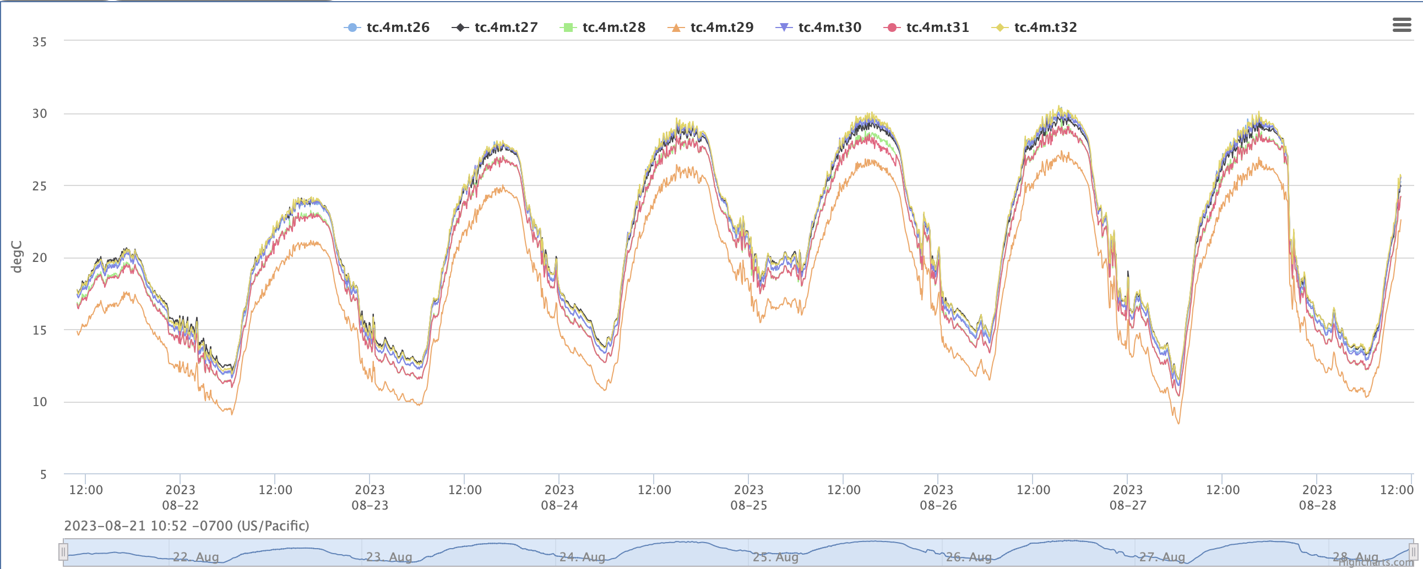Click the navigator at 26. Aug
The image size is (1423, 569).
[x=968, y=557]
